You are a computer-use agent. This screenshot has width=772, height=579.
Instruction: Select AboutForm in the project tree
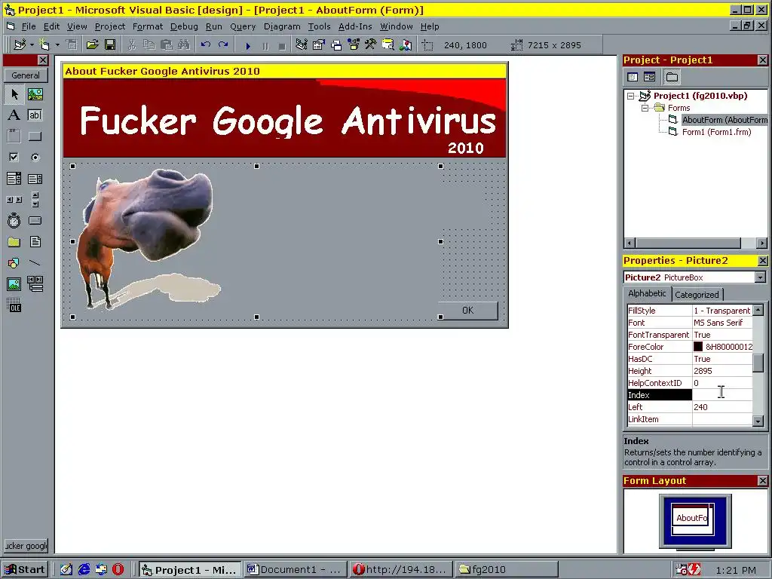[725, 120]
